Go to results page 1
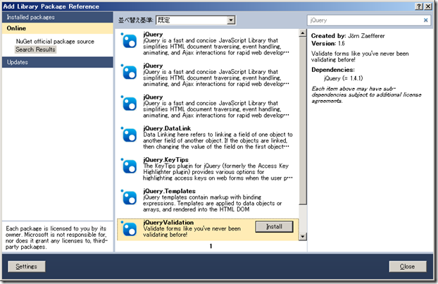The height and width of the screenshot is (284, 438). tap(211, 246)
